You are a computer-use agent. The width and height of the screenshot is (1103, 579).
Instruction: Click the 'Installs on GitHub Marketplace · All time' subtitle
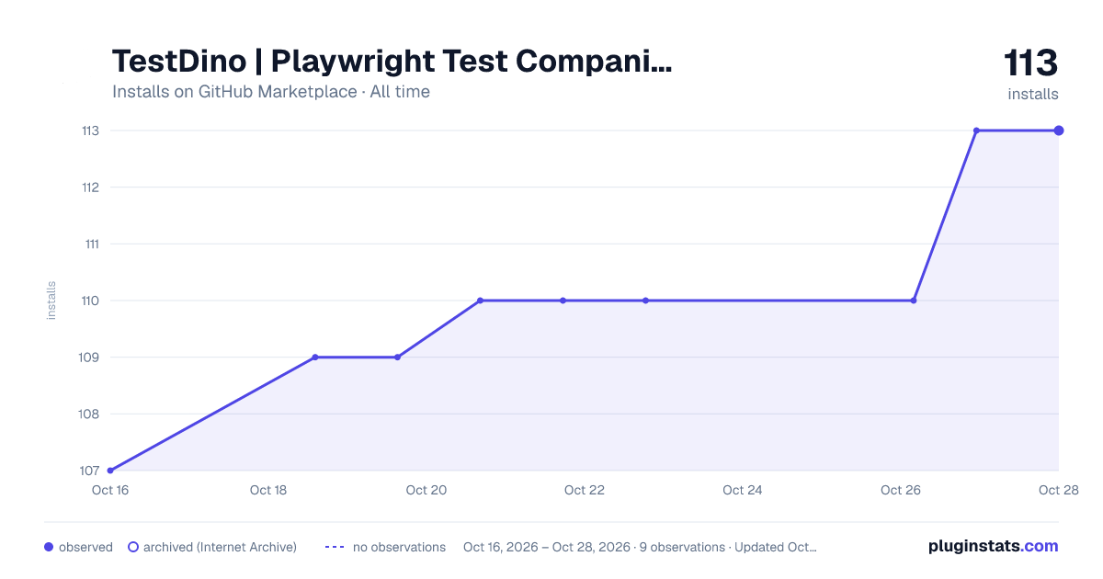(271, 92)
